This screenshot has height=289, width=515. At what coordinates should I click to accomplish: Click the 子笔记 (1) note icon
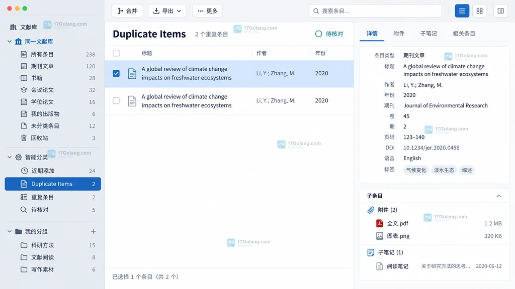pyautogui.click(x=371, y=252)
